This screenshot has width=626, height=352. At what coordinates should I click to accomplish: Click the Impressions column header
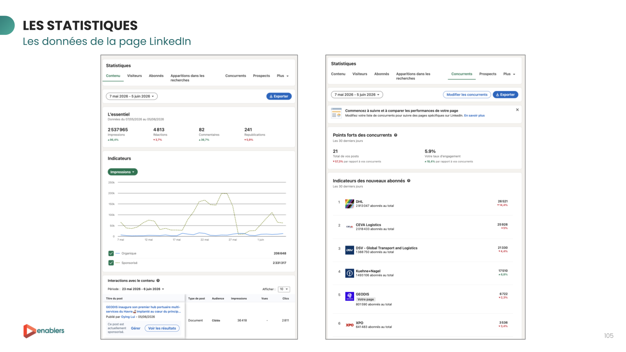tap(239, 298)
